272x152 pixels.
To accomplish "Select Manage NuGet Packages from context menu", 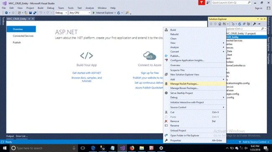I will (195, 84).
